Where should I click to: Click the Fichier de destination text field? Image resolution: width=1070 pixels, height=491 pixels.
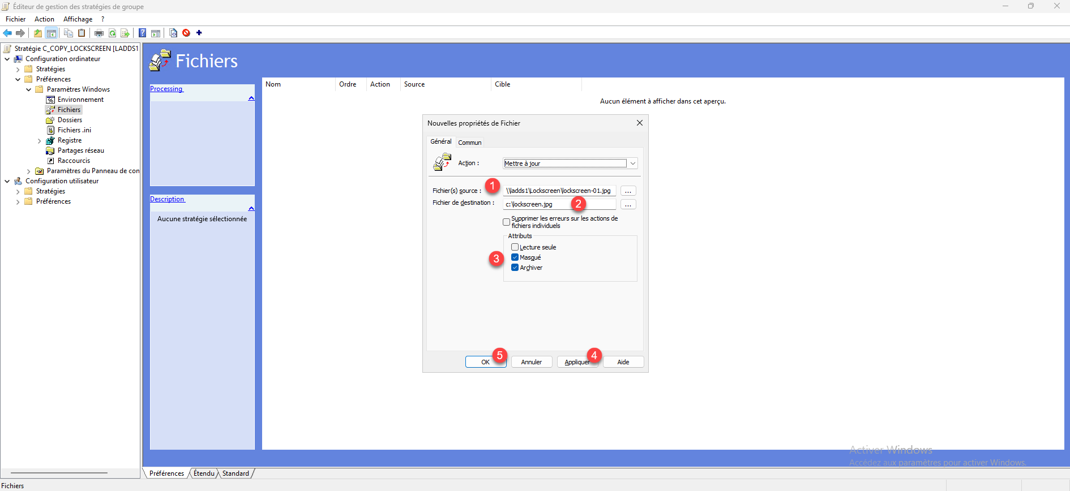[x=538, y=204]
